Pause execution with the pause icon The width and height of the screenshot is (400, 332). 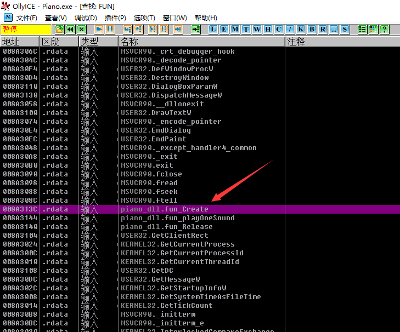(x=110, y=29)
